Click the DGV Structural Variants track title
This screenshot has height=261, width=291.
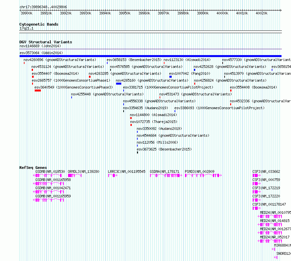46,42
